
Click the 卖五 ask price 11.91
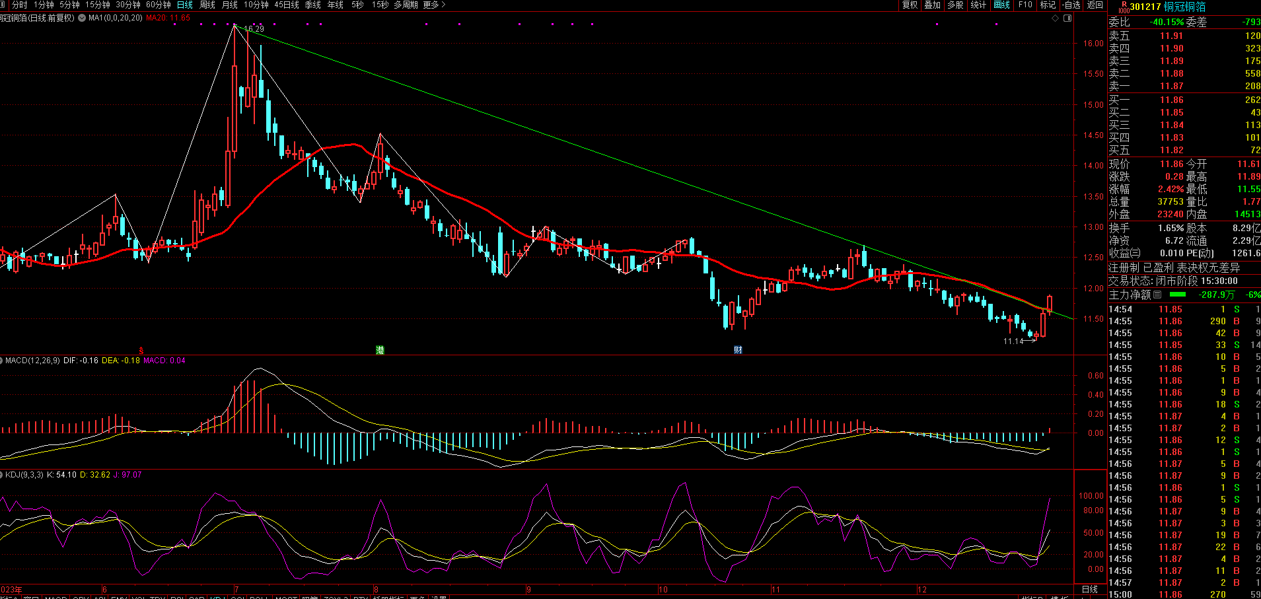coord(1172,36)
